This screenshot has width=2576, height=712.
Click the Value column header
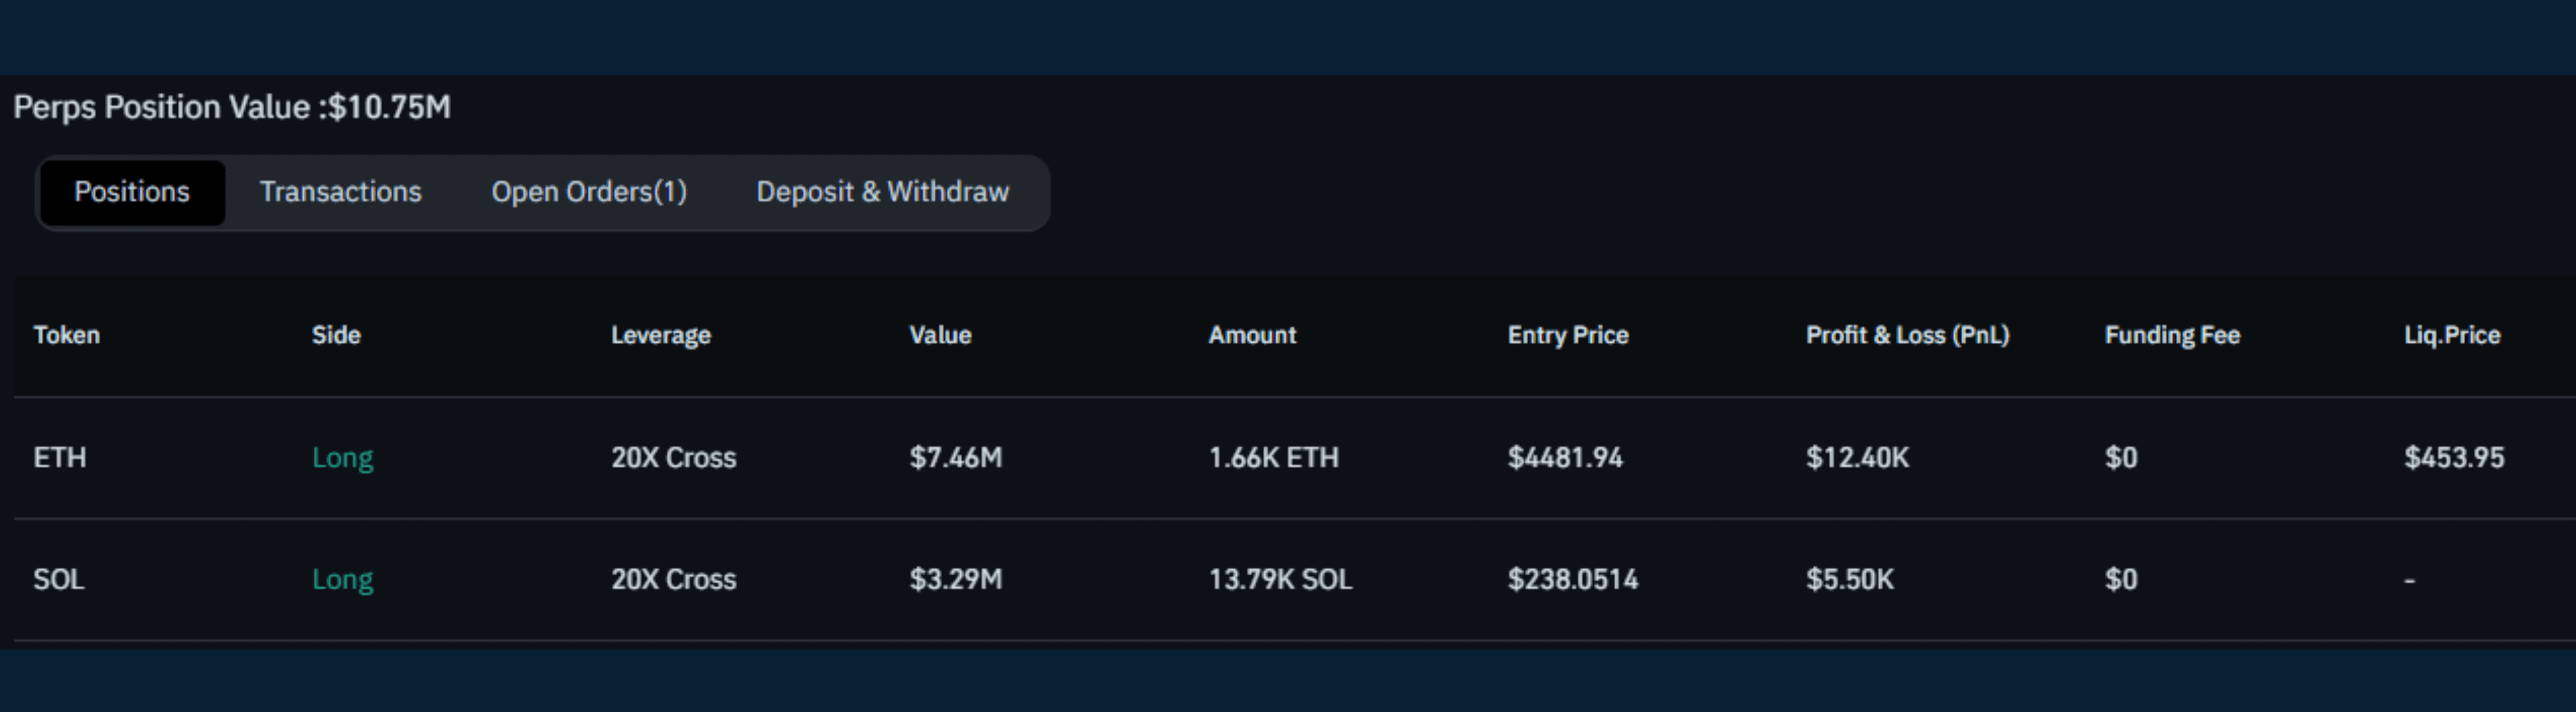[x=940, y=335]
